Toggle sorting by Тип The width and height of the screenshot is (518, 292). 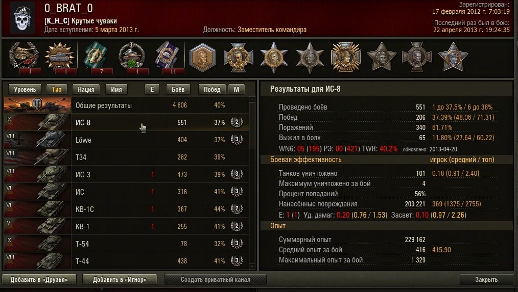click(57, 89)
